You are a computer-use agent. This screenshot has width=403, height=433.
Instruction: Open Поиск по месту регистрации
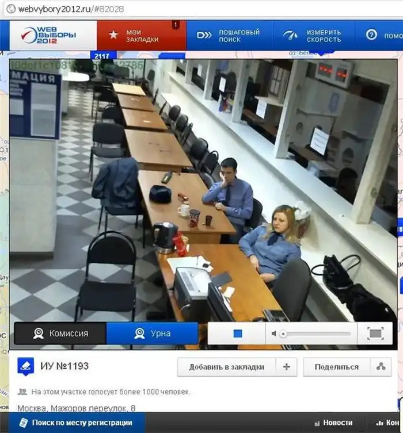point(75,423)
